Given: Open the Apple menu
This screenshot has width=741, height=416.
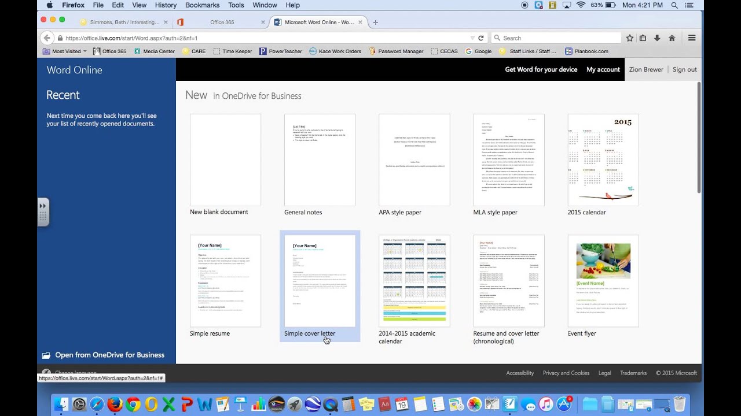Looking at the screenshot, I should point(49,5).
